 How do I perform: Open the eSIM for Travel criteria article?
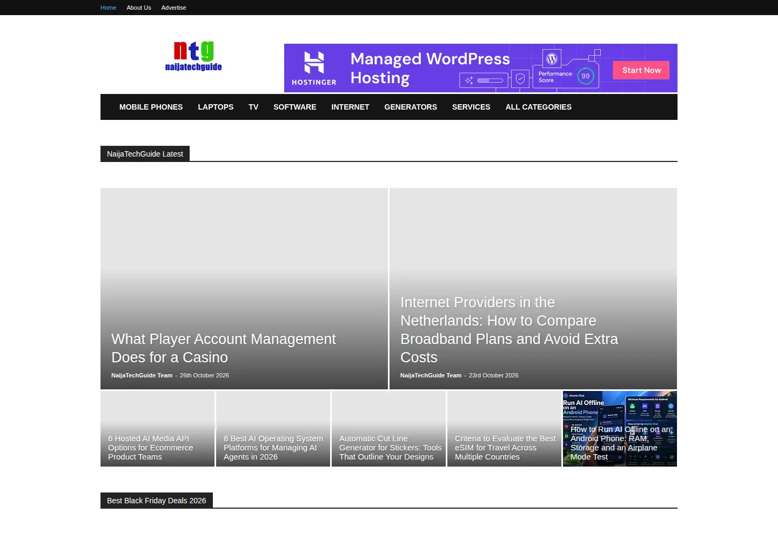pos(505,448)
